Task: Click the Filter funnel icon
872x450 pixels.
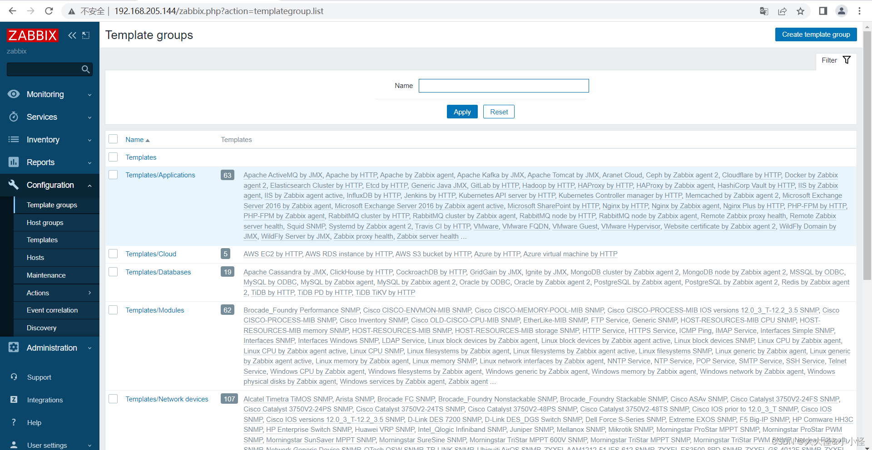Action: tap(847, 60)
